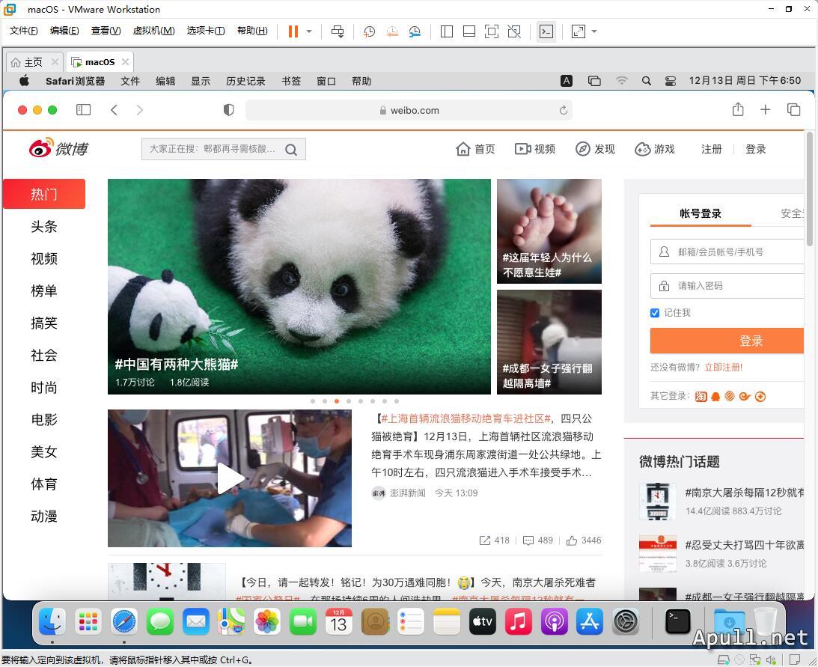Toggle the thumbnail bar icon in VMware toolbar
818x667 pixels.
pos(469,31)
